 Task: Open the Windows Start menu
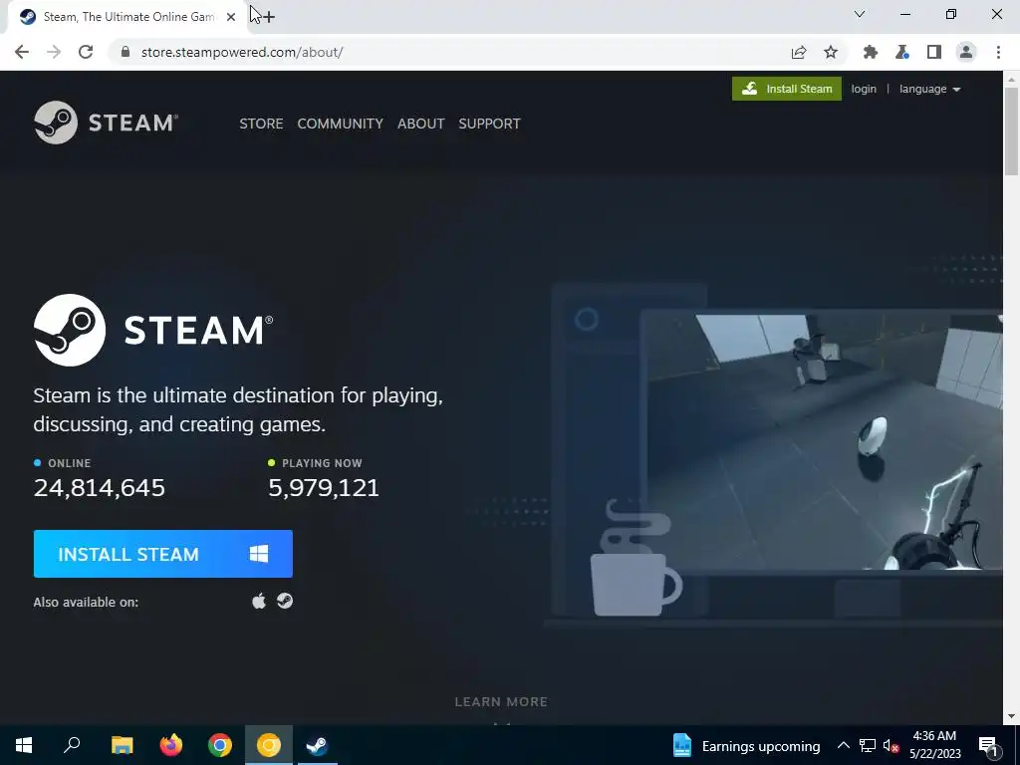24,745
